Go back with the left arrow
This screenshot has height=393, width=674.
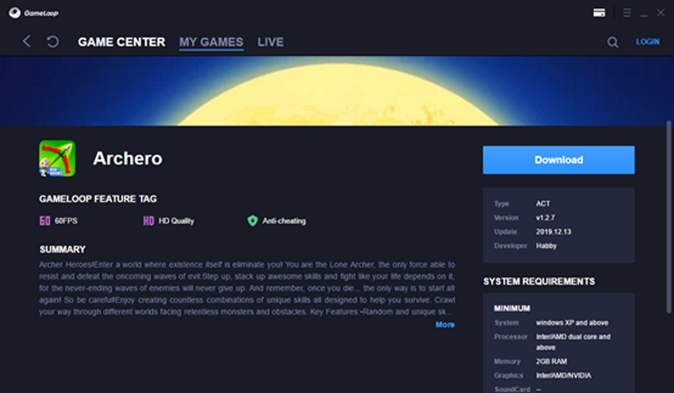(x=27, y=41)
